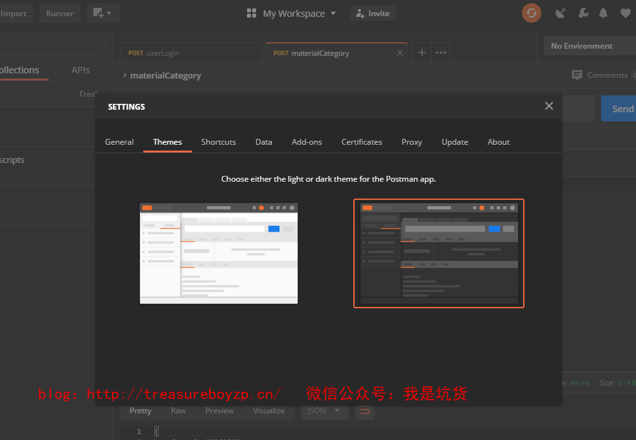Open the Shortcuts settings tab
The width and height of the screenshot is (636, 440).
click(x=218, y=142)
